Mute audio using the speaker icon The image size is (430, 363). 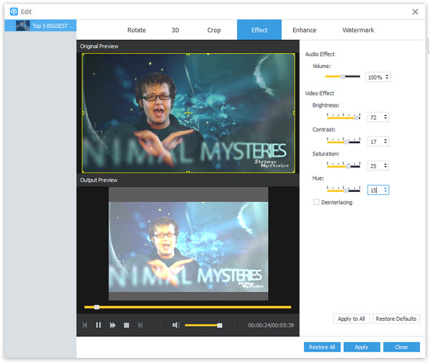click(x=176, y=325)
